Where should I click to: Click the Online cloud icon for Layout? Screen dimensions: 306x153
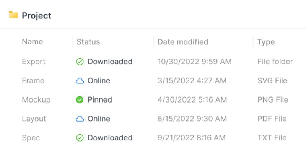[x=80, y=119]
